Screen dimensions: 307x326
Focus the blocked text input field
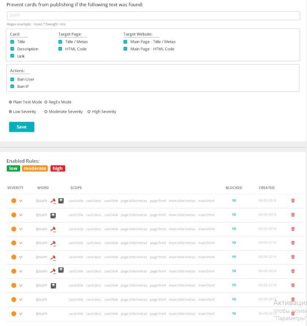coord(153,16)
